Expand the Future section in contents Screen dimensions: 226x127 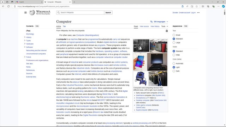(25, 57)
